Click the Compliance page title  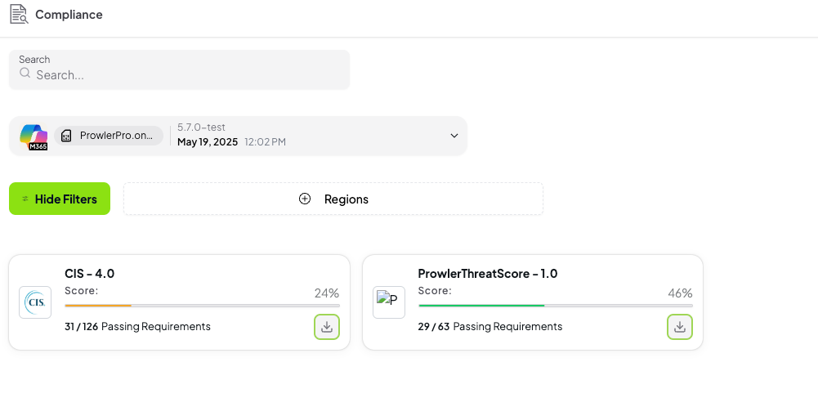tap(69, 15)
